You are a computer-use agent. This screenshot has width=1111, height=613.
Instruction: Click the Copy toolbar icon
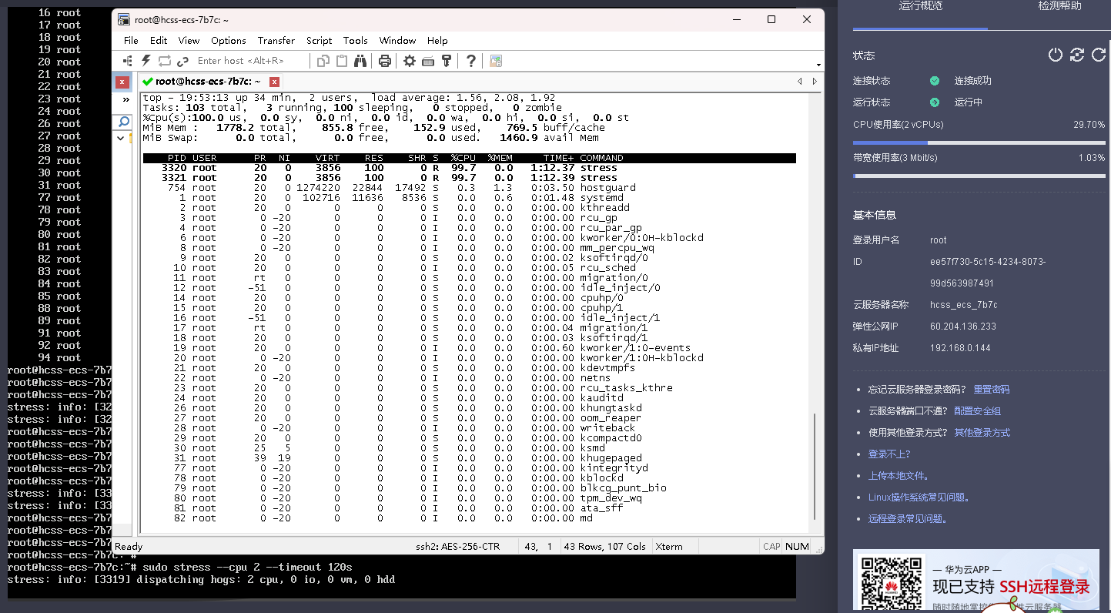pos(323,61)
